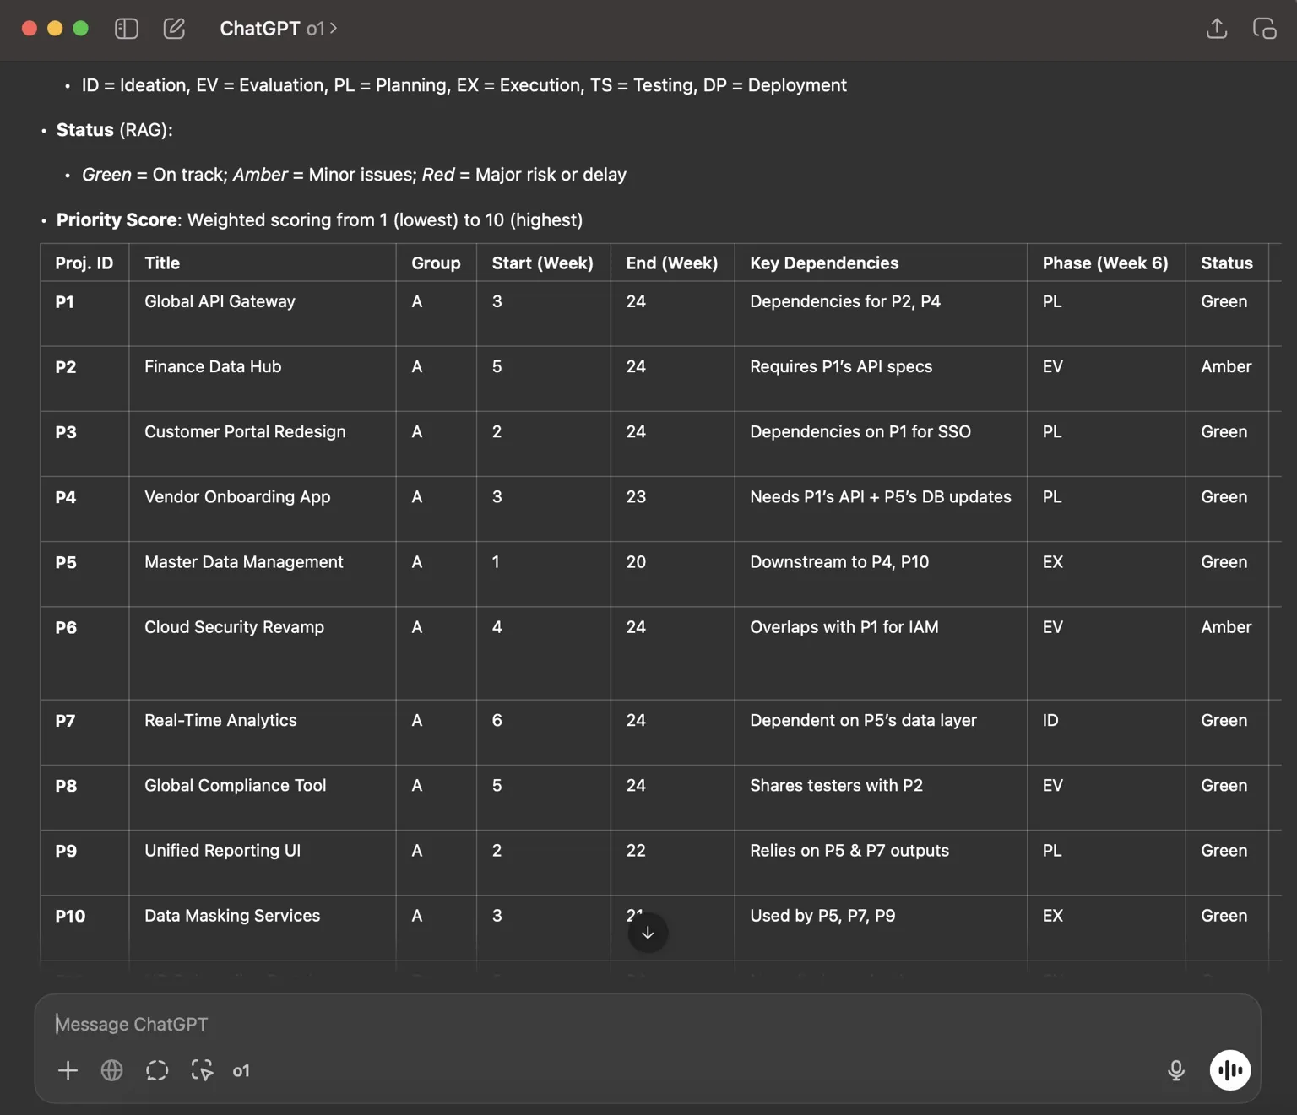Image resolution: width=1297 pixels, height=1115 pixels.
Task: Click the share upload icon
Action: click(1217, 29)
